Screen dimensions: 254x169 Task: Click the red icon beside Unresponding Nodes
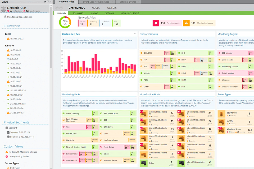[7, 156]
